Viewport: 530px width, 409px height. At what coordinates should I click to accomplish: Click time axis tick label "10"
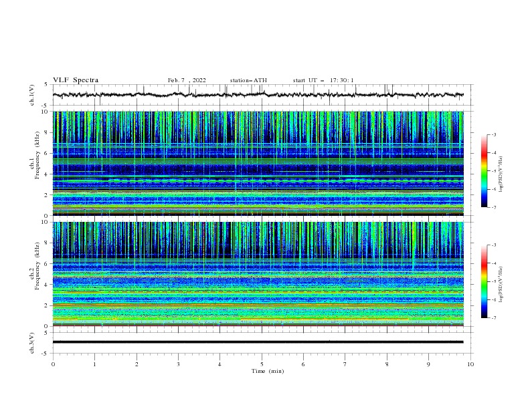pyautogui.click(x=470, y=364)
